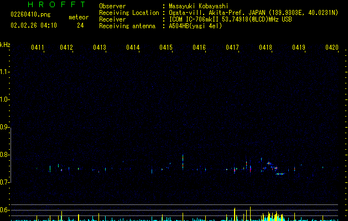Viewport: 348px width, 221px height.
Task: Click the Receiver field label
Action: pyautogui.click(x=112, y=19)
